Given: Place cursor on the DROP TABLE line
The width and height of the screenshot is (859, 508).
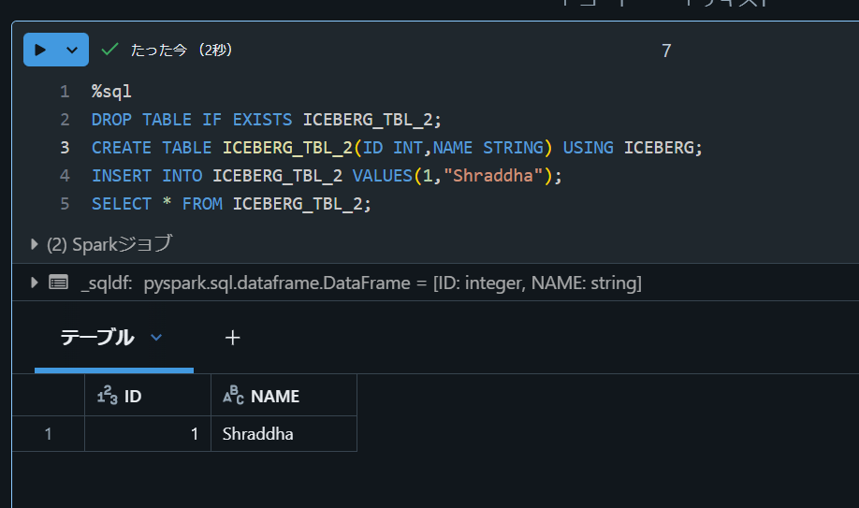Looking at the screenshot, I should [267, 120].
